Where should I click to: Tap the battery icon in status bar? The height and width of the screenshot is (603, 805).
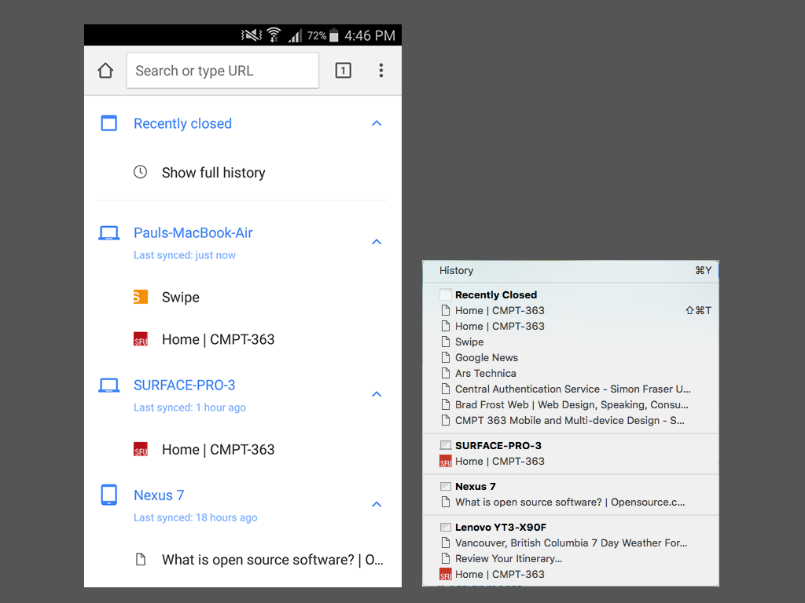333,35
